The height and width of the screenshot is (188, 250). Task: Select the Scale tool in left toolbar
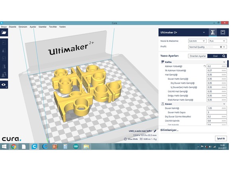click(4, 51)
